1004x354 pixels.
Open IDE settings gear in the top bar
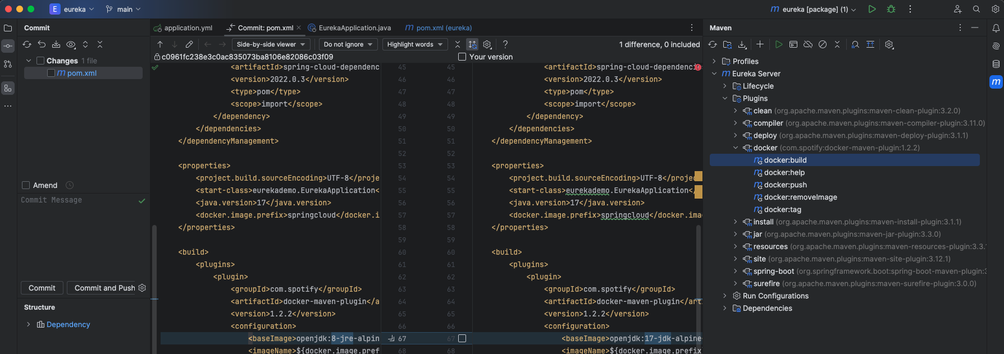[995, 9]
